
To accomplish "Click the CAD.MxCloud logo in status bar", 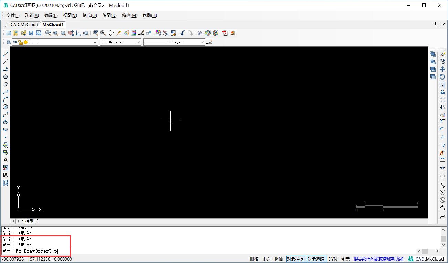I will tap(426, 259).
